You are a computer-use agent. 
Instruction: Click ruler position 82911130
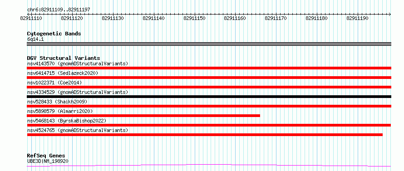click(x=113, y=18)
